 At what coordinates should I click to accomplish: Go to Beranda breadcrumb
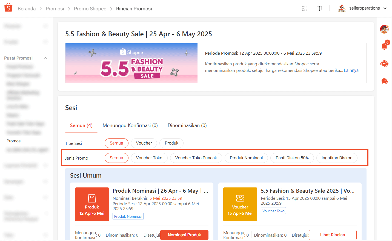point(27,9)
